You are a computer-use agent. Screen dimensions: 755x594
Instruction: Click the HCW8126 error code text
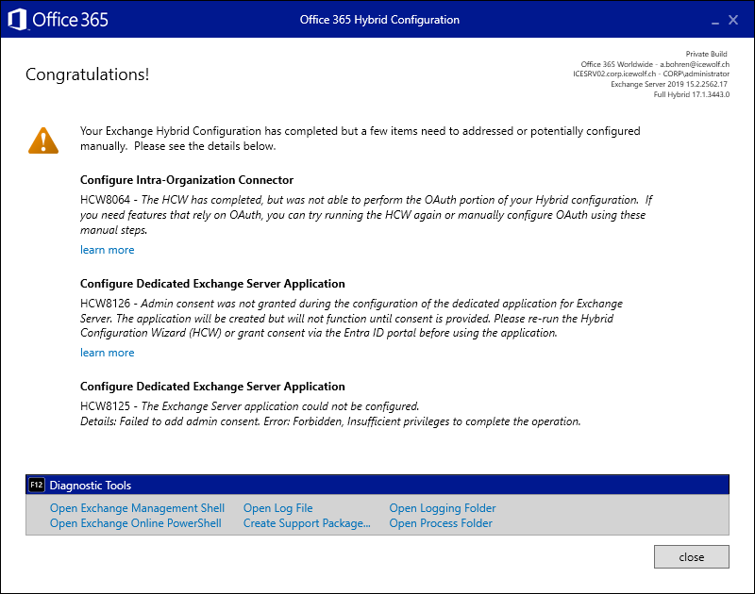[x=105, y=304]
